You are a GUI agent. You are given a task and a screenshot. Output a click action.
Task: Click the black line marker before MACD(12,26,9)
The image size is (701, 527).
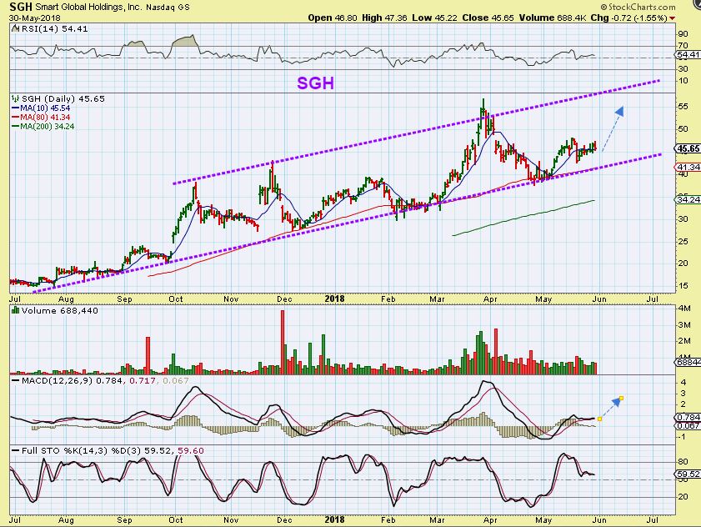click(16, 381)
